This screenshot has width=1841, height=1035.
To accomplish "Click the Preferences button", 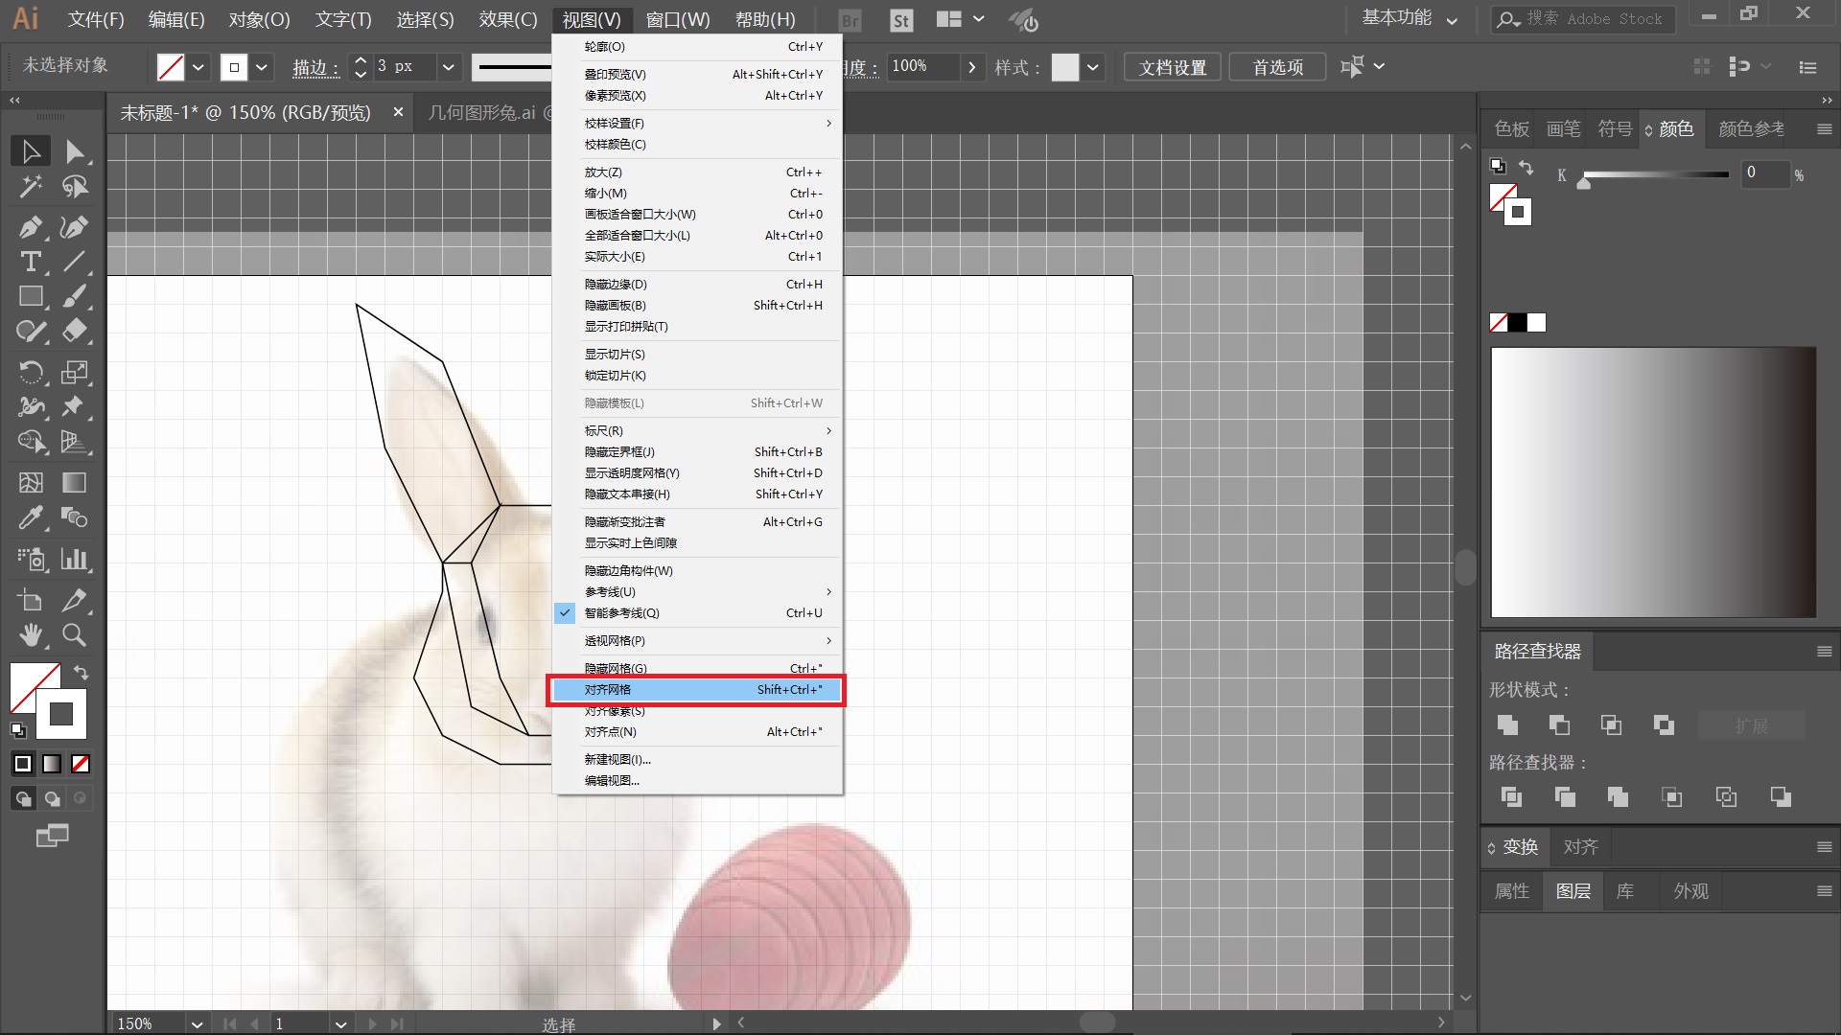I will 1277,67.
